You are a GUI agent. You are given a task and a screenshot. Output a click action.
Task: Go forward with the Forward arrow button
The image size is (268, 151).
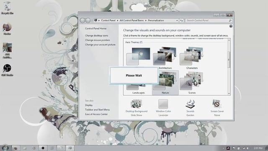point(88,21)
